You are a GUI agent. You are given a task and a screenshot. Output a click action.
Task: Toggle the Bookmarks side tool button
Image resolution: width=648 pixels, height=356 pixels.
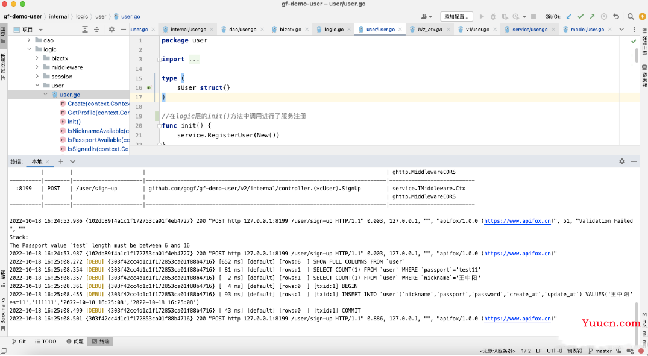click(3, 314)
